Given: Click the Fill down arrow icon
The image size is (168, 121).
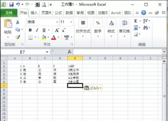Looking at the screenshot, I should [136, 28].
